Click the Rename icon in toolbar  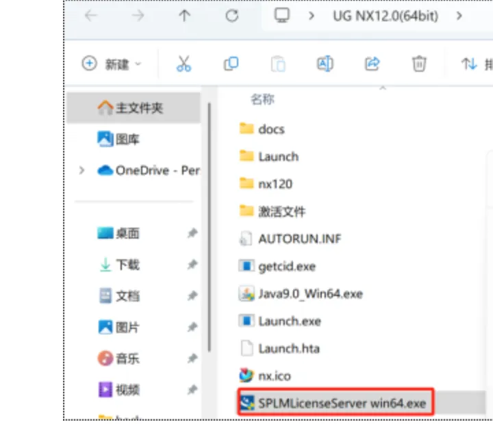[x=325, y=64]
